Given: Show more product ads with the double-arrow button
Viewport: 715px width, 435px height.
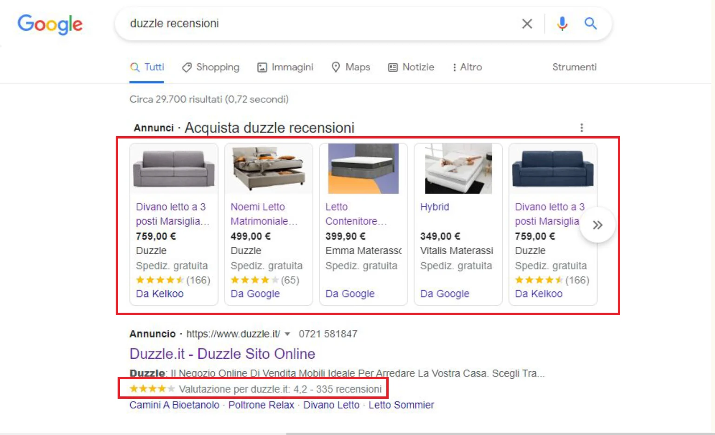Looking at the screenshot, I should tap(598, 225).
